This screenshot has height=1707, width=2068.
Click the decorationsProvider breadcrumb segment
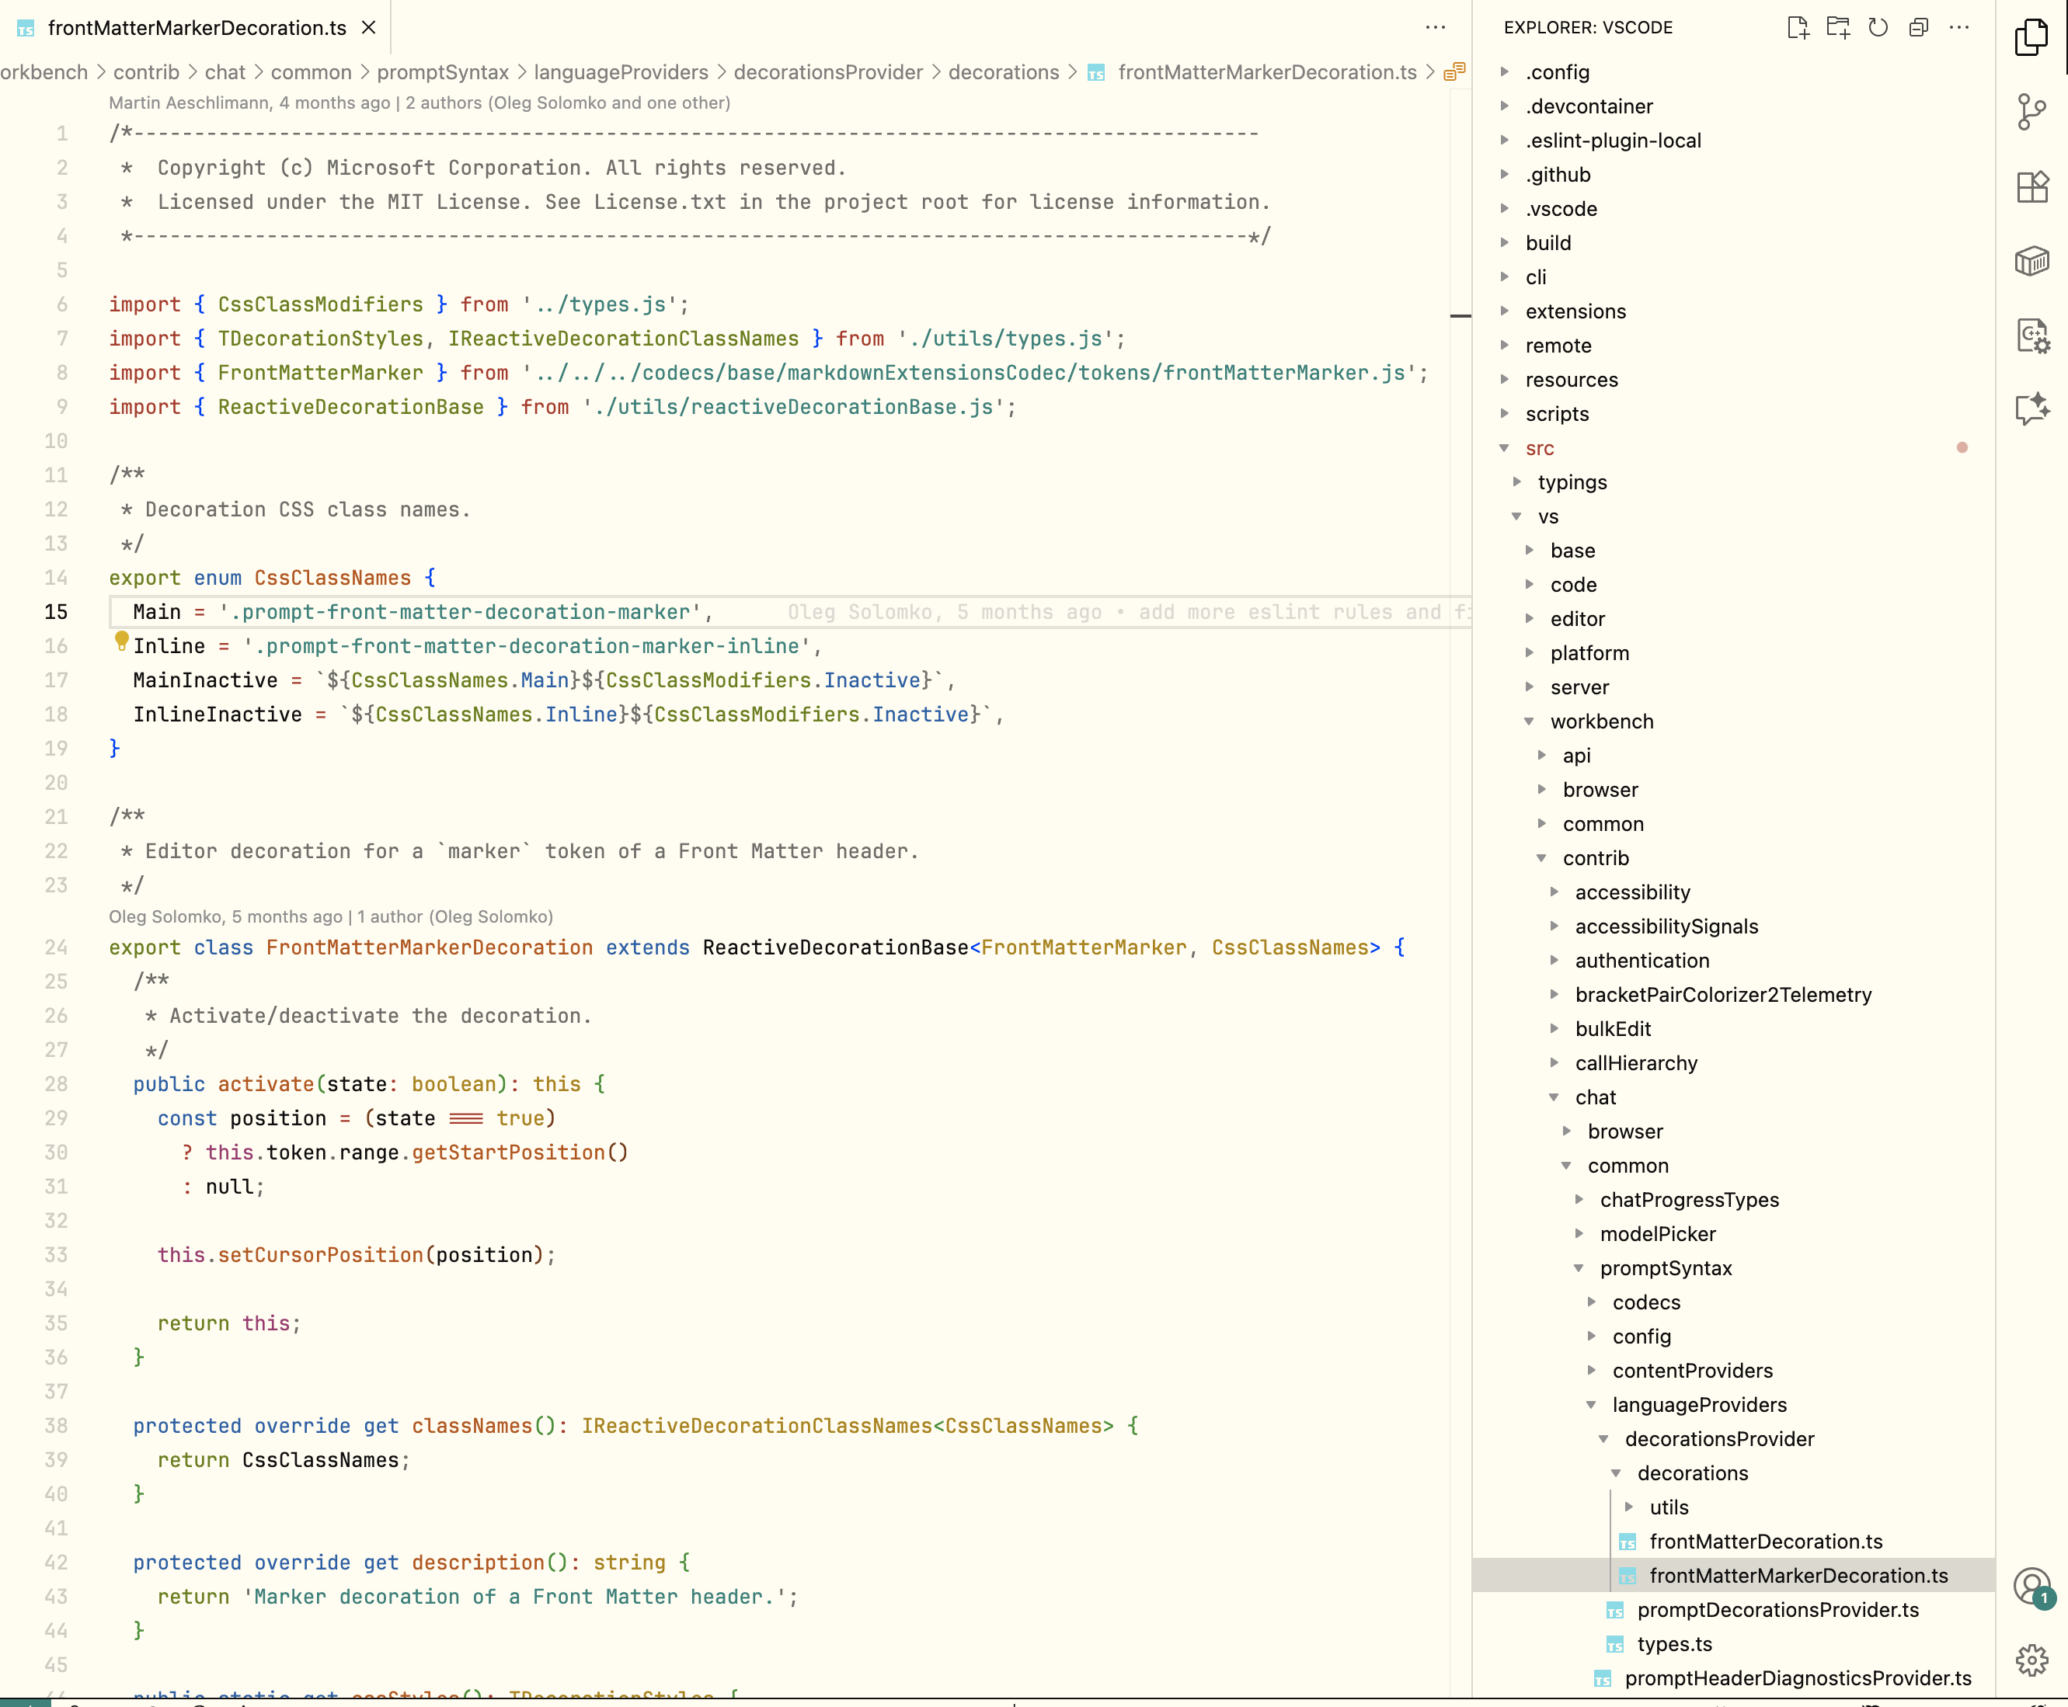tap(827, 73)
